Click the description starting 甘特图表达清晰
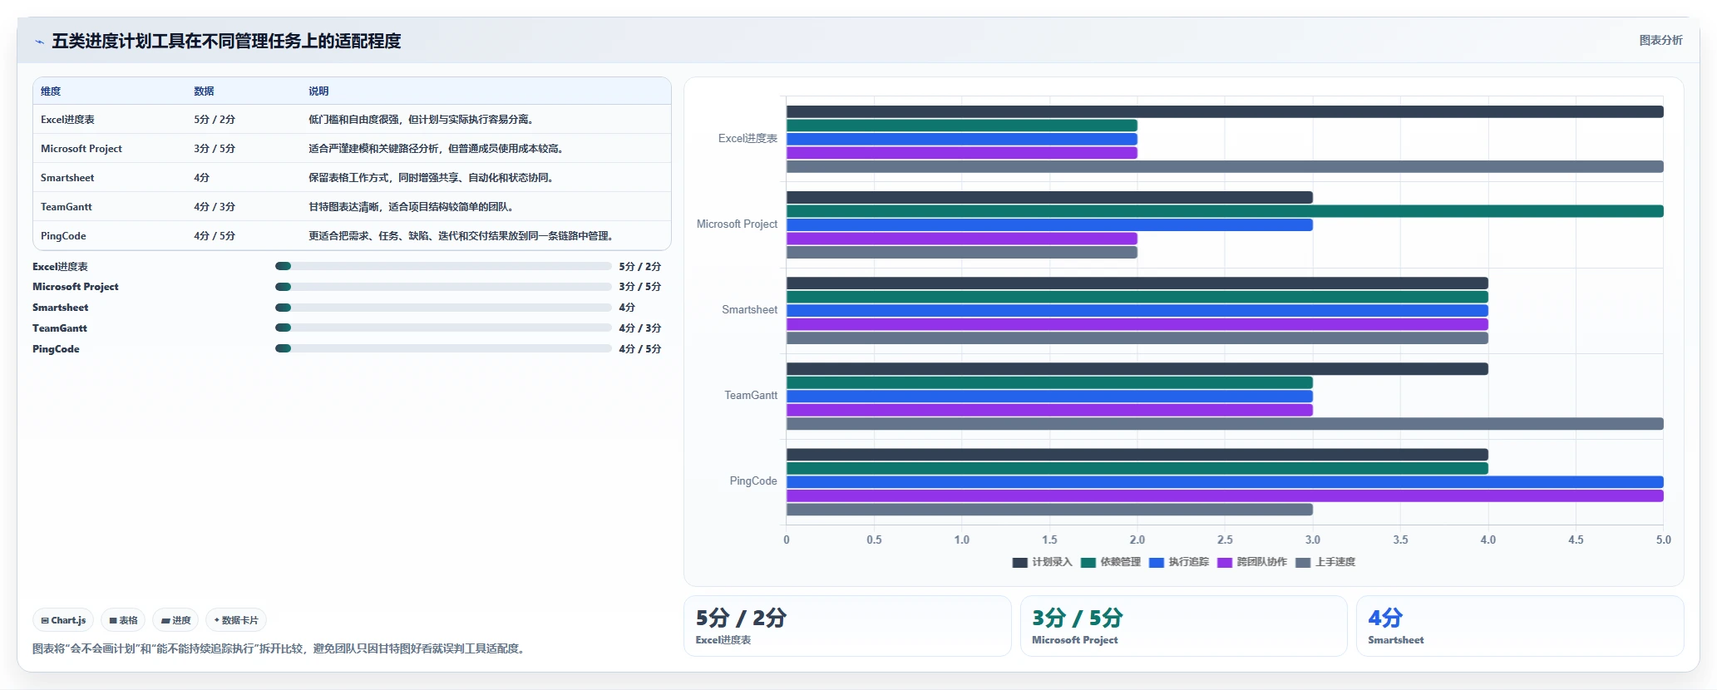This screenshot has width=1717, height=690. (411, 207)
